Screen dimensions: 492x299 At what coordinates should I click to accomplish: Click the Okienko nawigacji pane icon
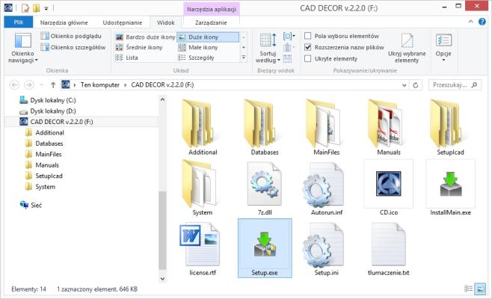[x=23, y=41]
